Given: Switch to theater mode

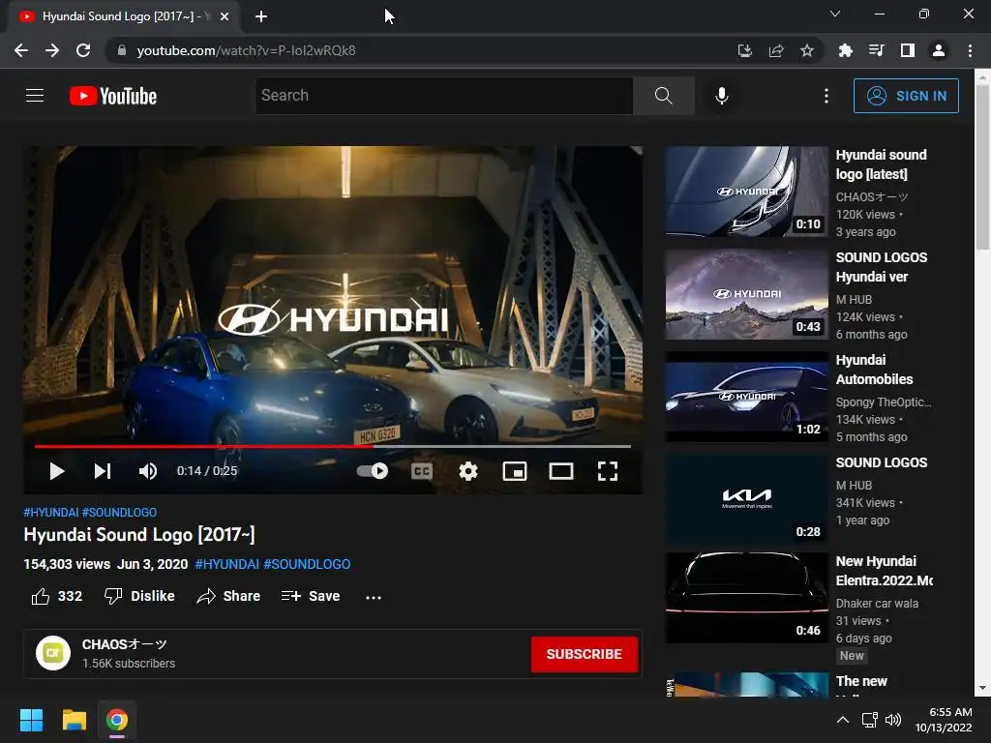Looking at the screenshot, I should pyautogui.click(x=561, y=471).
